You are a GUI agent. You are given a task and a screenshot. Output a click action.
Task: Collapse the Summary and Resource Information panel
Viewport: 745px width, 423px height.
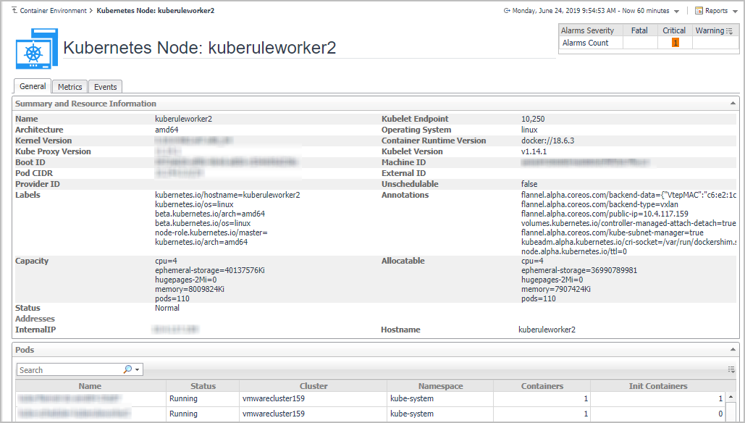tap(735, 104)
